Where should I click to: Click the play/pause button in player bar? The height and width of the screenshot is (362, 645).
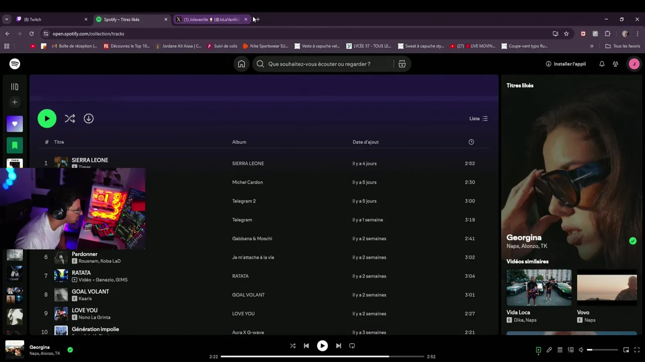(322, 346)
